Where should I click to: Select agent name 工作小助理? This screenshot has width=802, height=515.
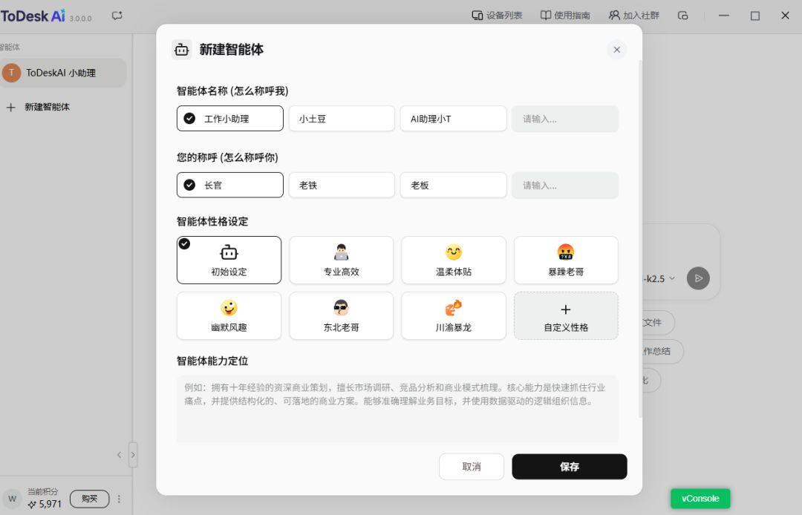coord(230,119)
